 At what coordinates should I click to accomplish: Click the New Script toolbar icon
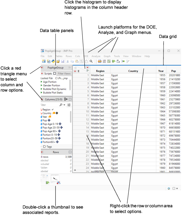49,61
